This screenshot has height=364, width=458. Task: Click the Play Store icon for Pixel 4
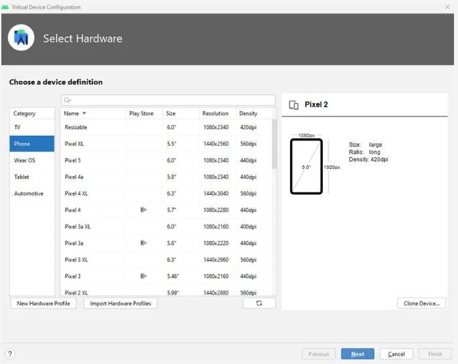click(143, 209)
